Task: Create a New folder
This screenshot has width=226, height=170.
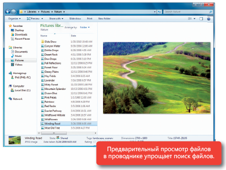Action: (104, 18)
